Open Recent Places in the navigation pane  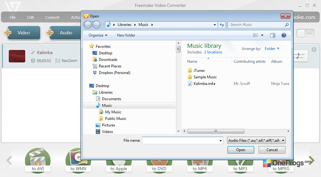[x=110, y=66]
